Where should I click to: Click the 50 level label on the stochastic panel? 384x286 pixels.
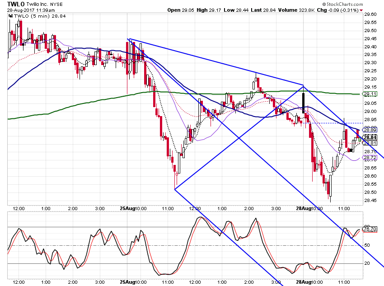(x=367, y=245)
